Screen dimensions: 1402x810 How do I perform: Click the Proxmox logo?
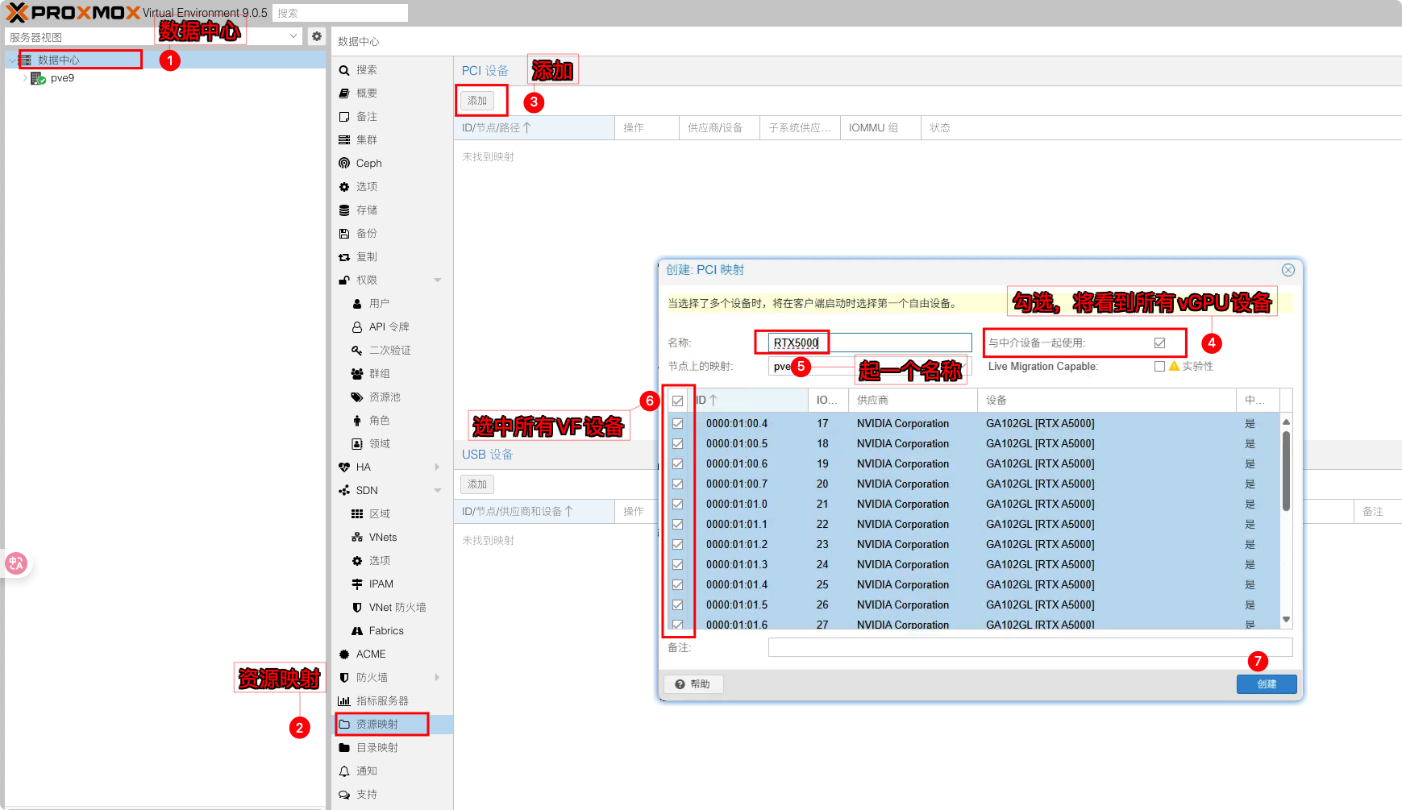click(73, 13)
